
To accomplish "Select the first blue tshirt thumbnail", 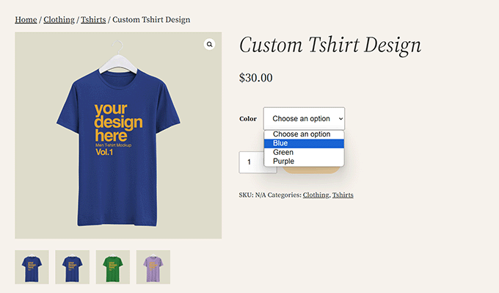I will point(32,267).
